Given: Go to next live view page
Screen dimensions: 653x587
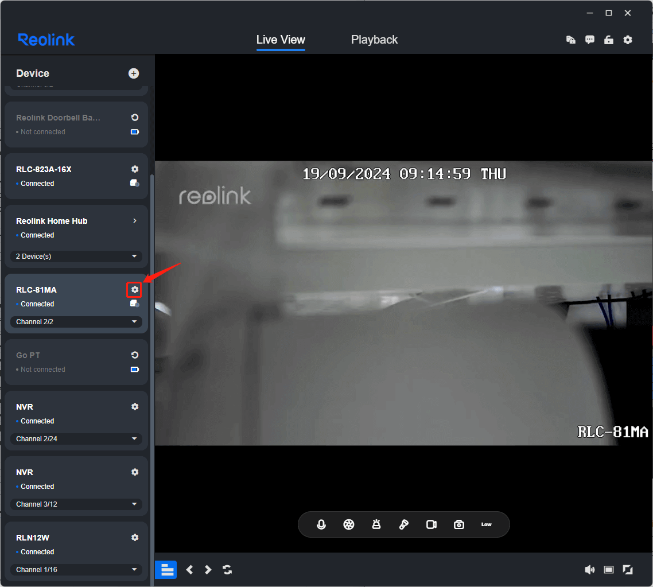Looking at the screenshot, I should (208, 570).
